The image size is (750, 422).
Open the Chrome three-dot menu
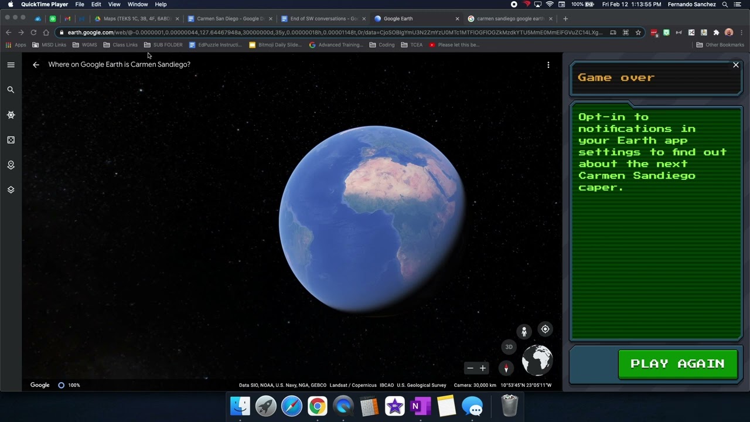tap(741, 33)
